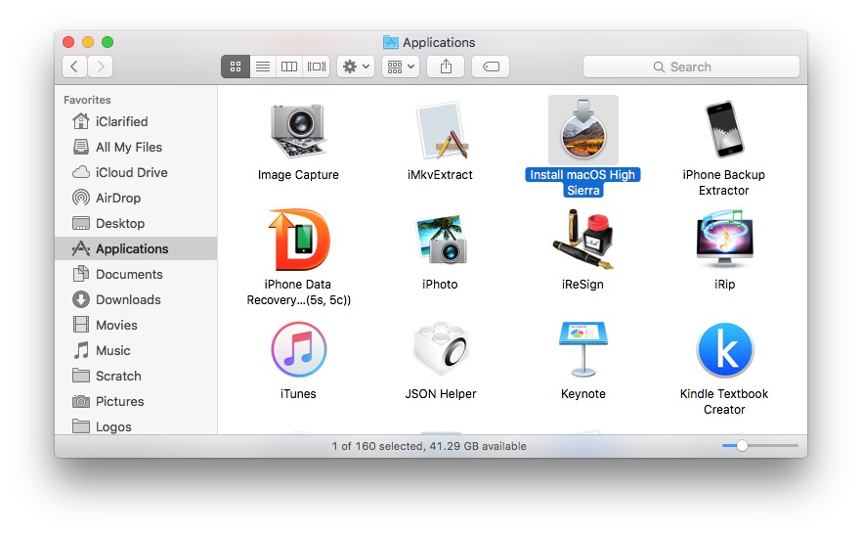Open the Action gear dropdown menu

[x=355, y=67]
